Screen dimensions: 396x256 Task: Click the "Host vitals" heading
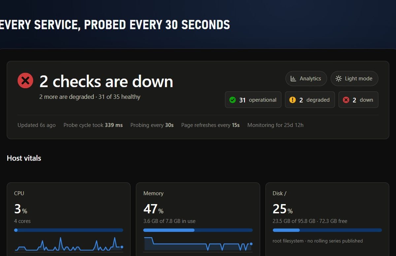point(24,158)
